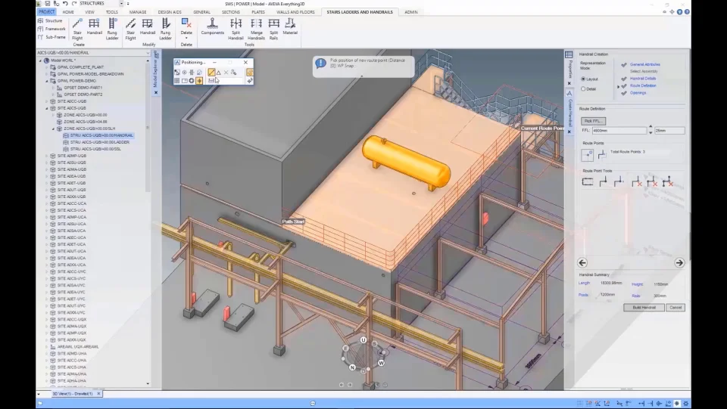Screen dimensions: 727x409
Task: Increase FFL with the up stepper arrow
Action: pyautogui.click(x=650, y=127)
